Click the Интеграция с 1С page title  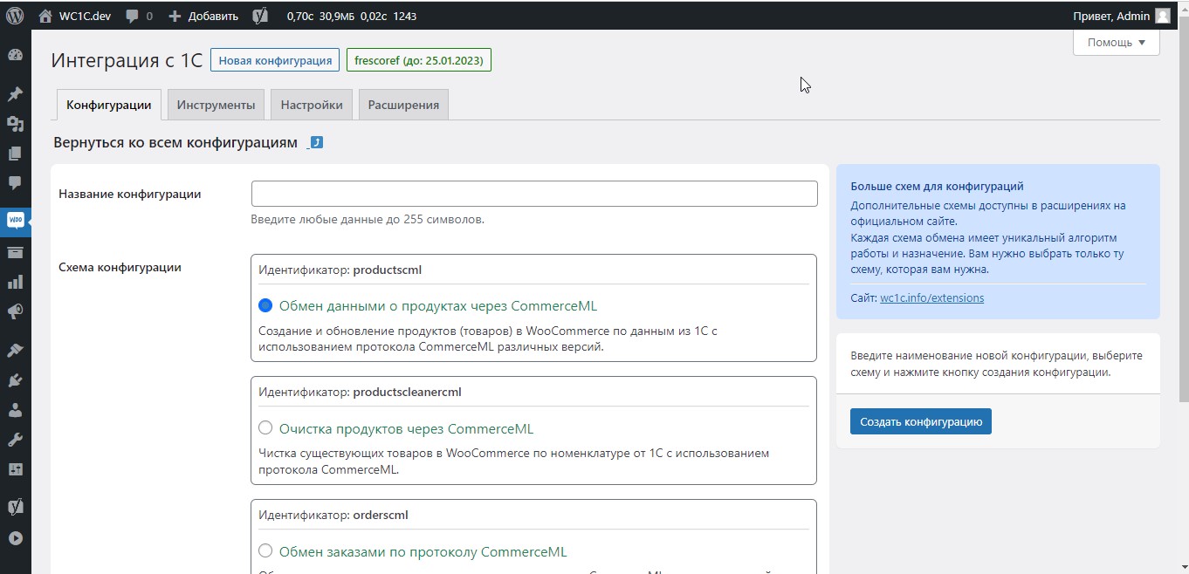tap(127, 60)
